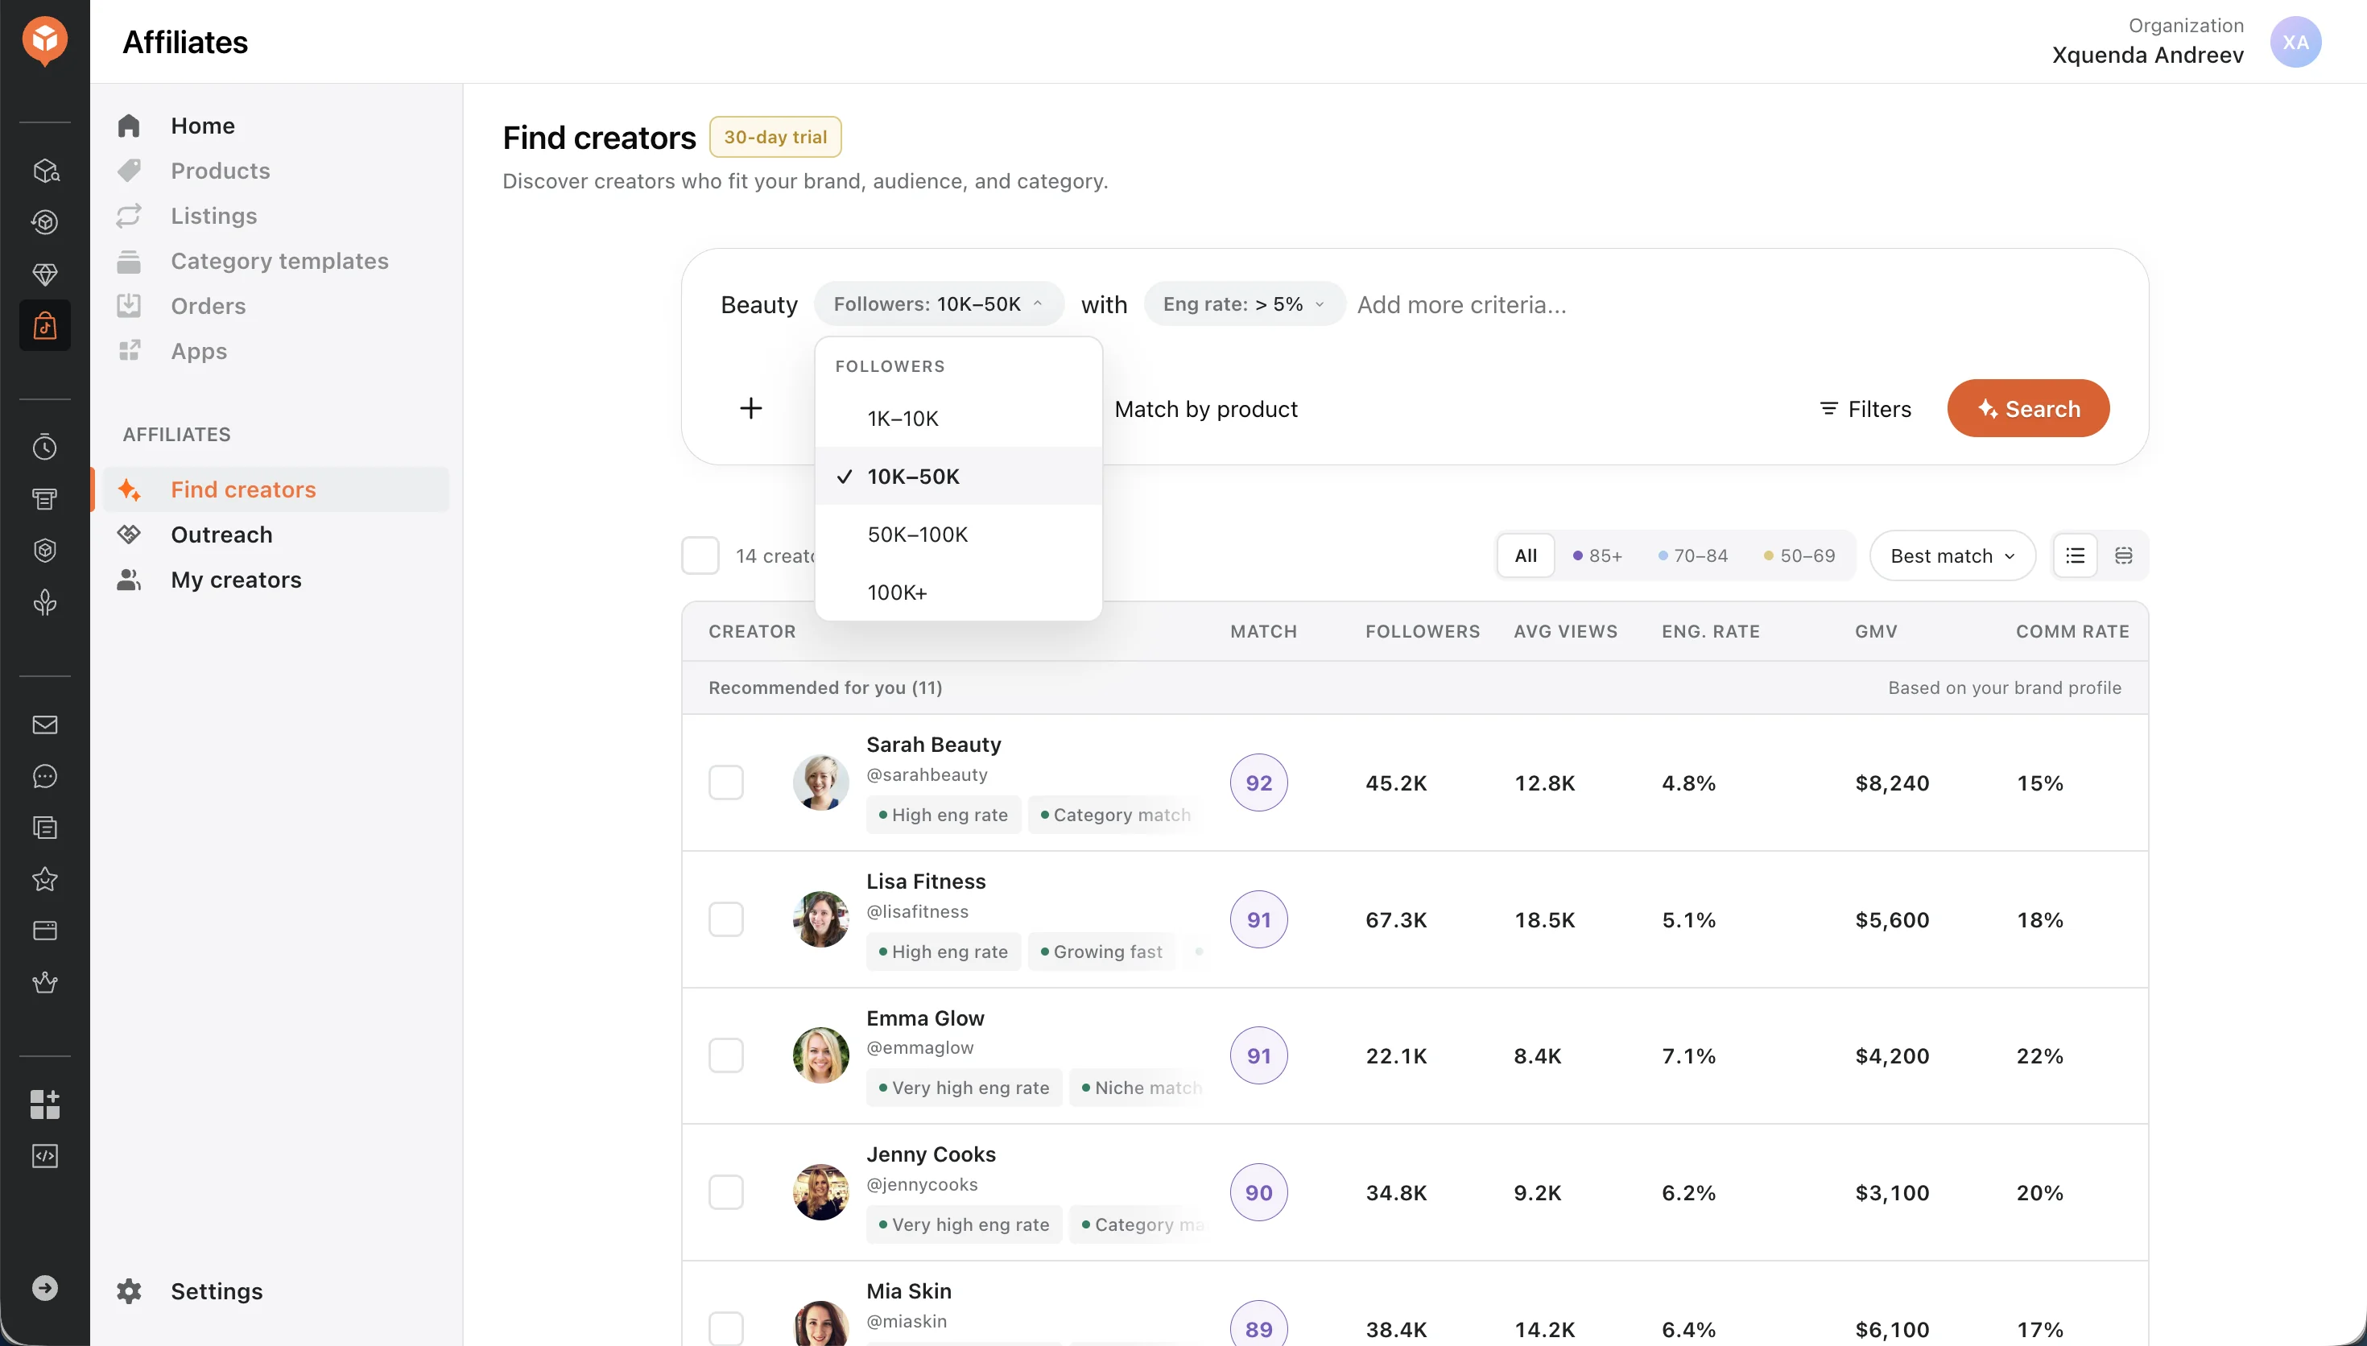Filter by the 85+ match score tab
Viewport: 2367px width, 1346px height.
(1597, 555)
